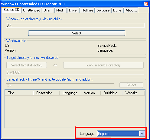Close the Windows Unattended CD Creator window

(146, 4)
